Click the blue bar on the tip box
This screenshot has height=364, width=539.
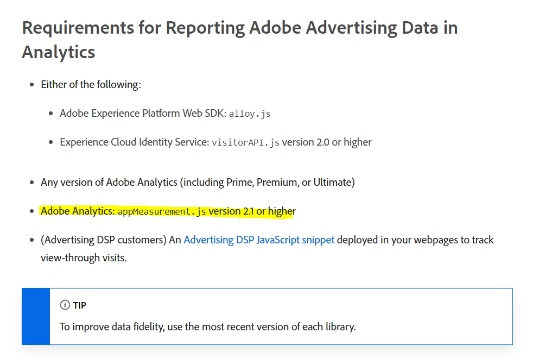36,316
